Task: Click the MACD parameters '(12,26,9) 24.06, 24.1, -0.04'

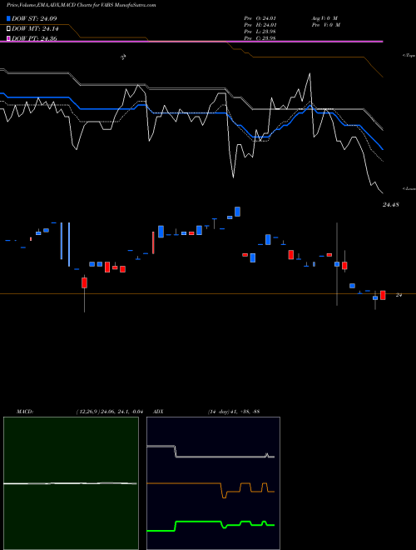Action: (110, 412)
